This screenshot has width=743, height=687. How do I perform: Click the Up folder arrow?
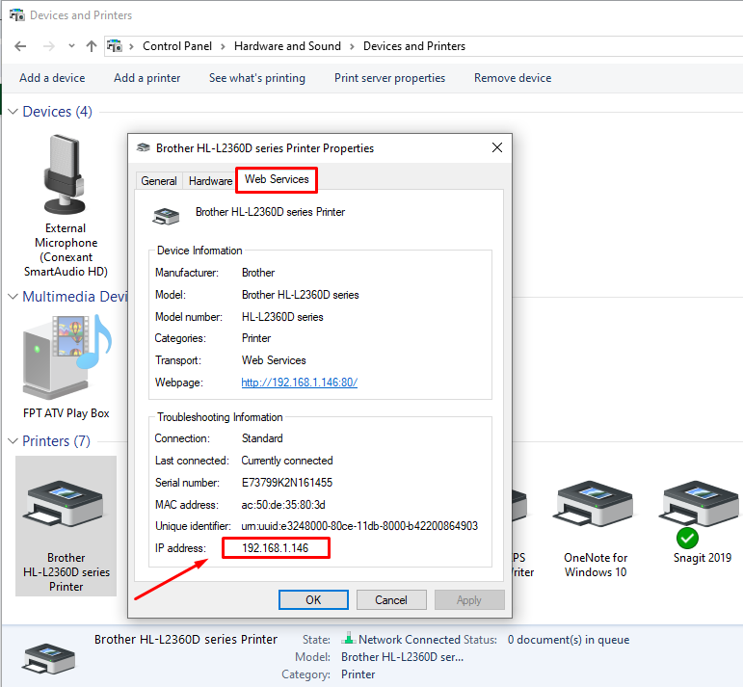(x=92, y=46)
